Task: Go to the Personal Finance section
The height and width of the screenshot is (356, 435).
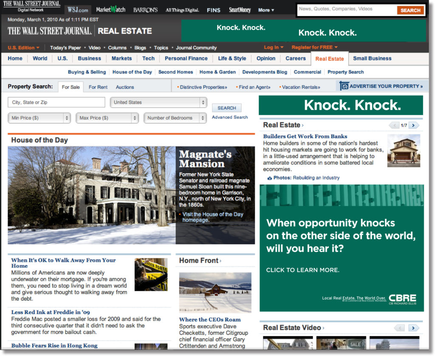Action: [x=186, y=59]
